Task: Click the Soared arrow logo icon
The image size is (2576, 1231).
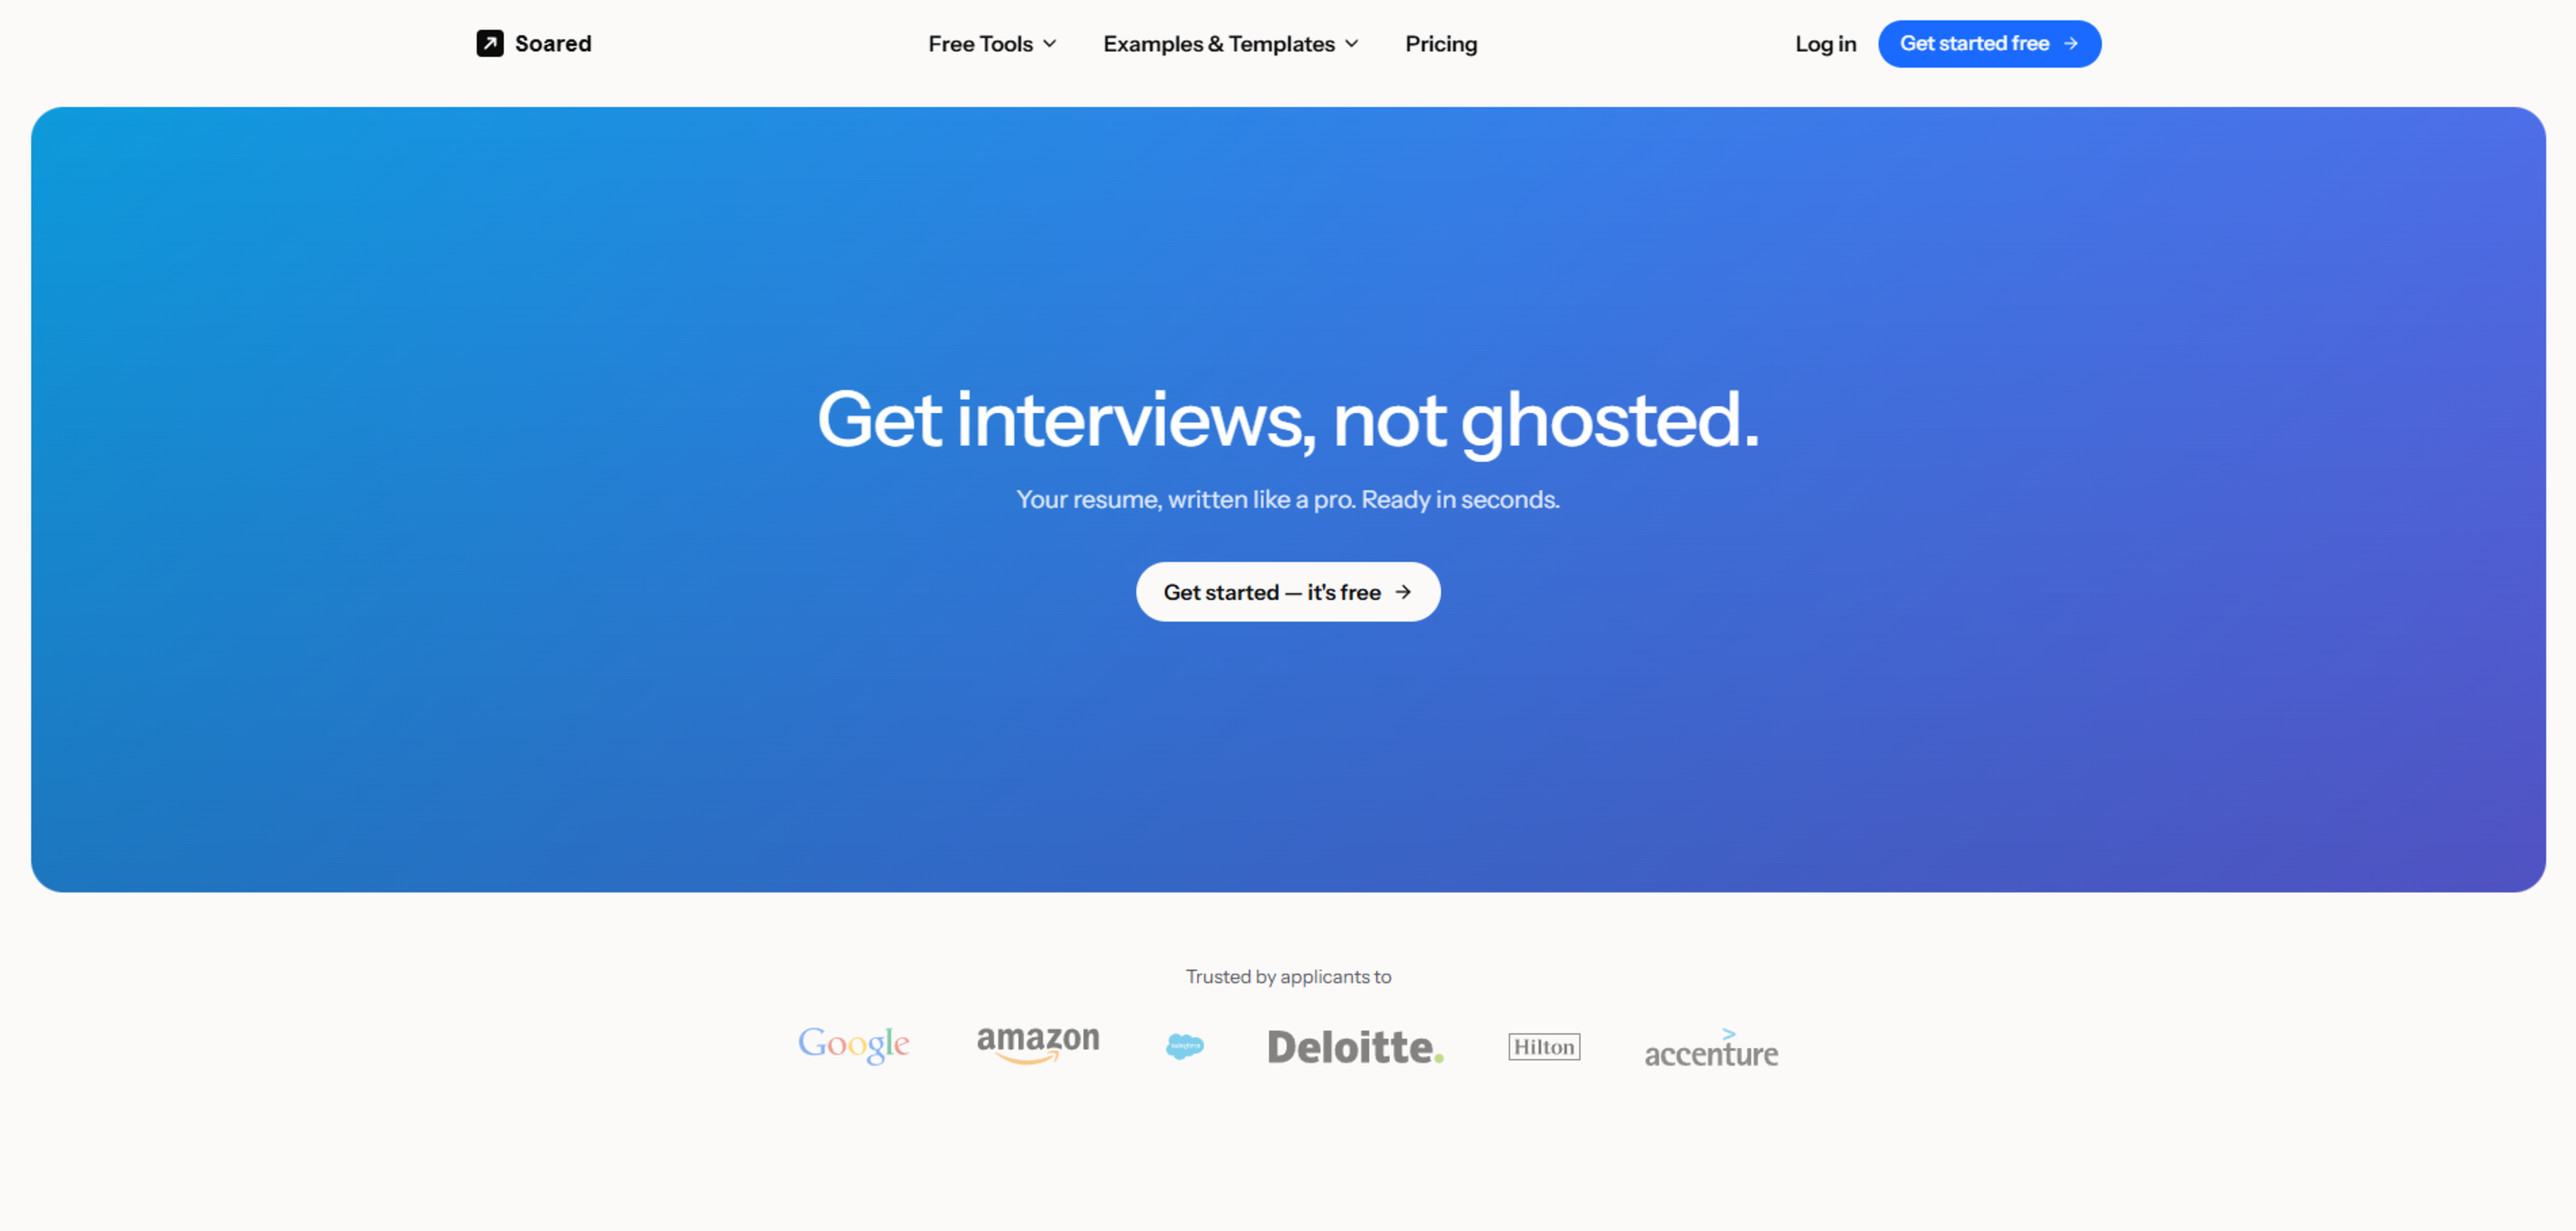Action: tap(490, 44)
